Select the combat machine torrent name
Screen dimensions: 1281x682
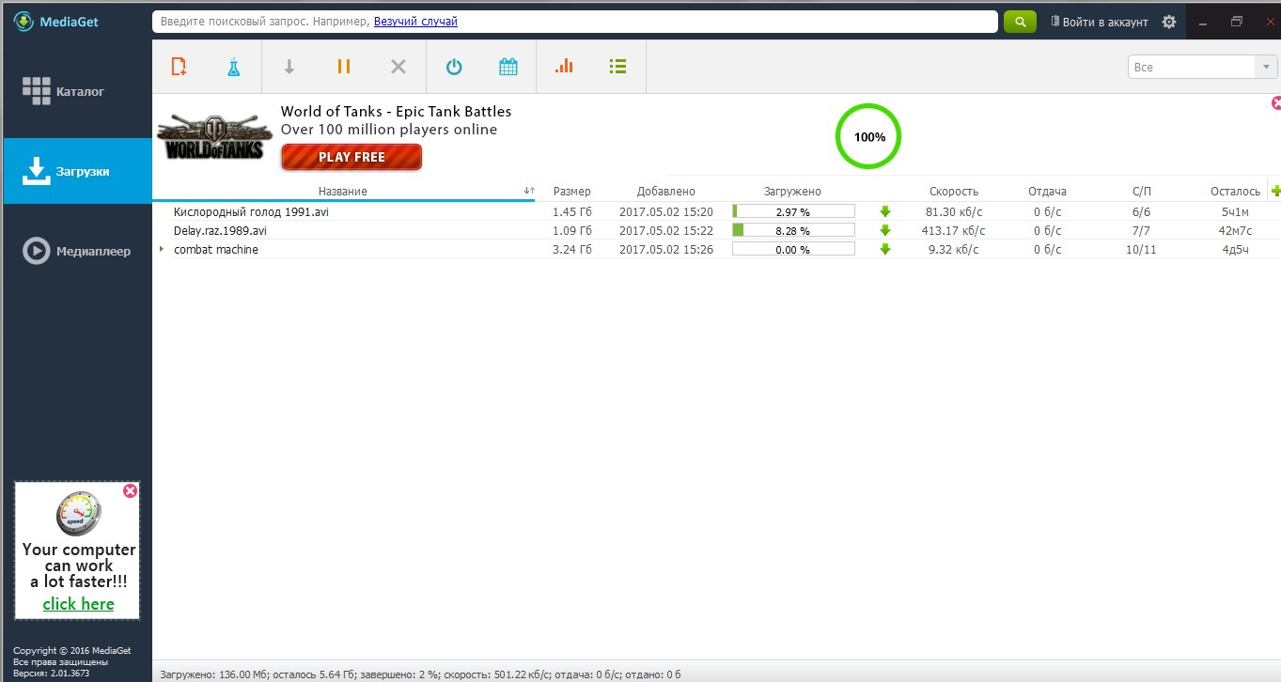(216, 249)
